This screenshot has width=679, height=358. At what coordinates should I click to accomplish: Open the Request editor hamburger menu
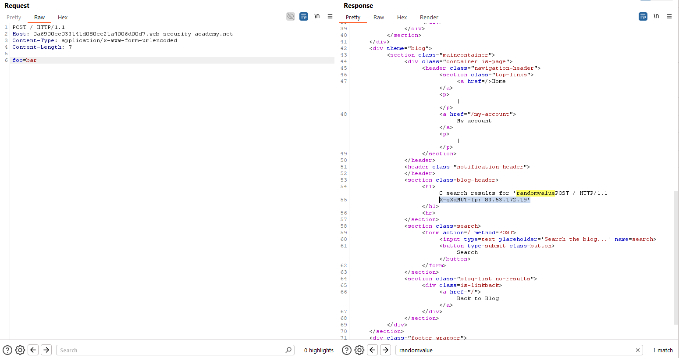(330, 16)
